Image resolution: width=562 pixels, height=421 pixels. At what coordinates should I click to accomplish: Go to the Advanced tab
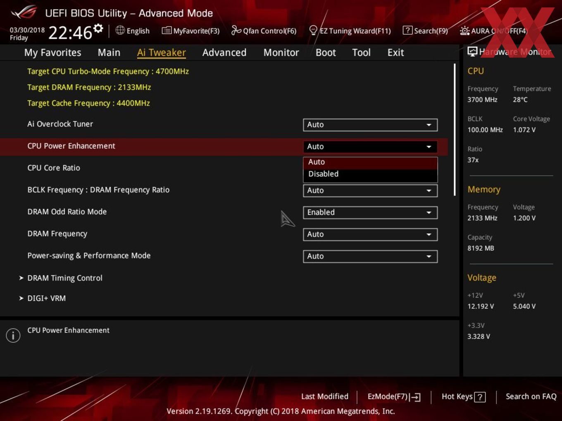pyautogui.click(x=224, y=52)
